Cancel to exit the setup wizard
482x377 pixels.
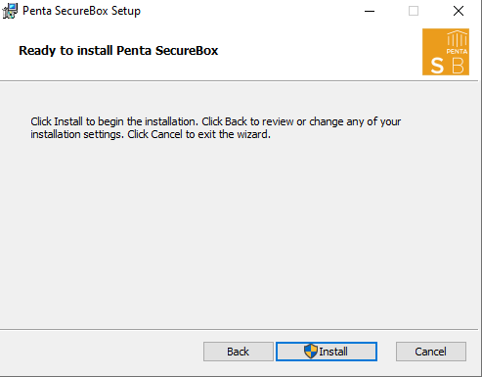tap(431, 352)
